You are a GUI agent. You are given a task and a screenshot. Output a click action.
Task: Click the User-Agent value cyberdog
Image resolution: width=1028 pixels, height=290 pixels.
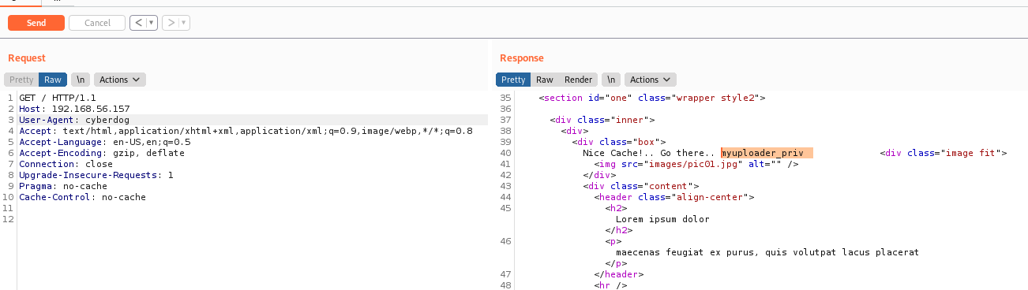[x=107, y=120]
